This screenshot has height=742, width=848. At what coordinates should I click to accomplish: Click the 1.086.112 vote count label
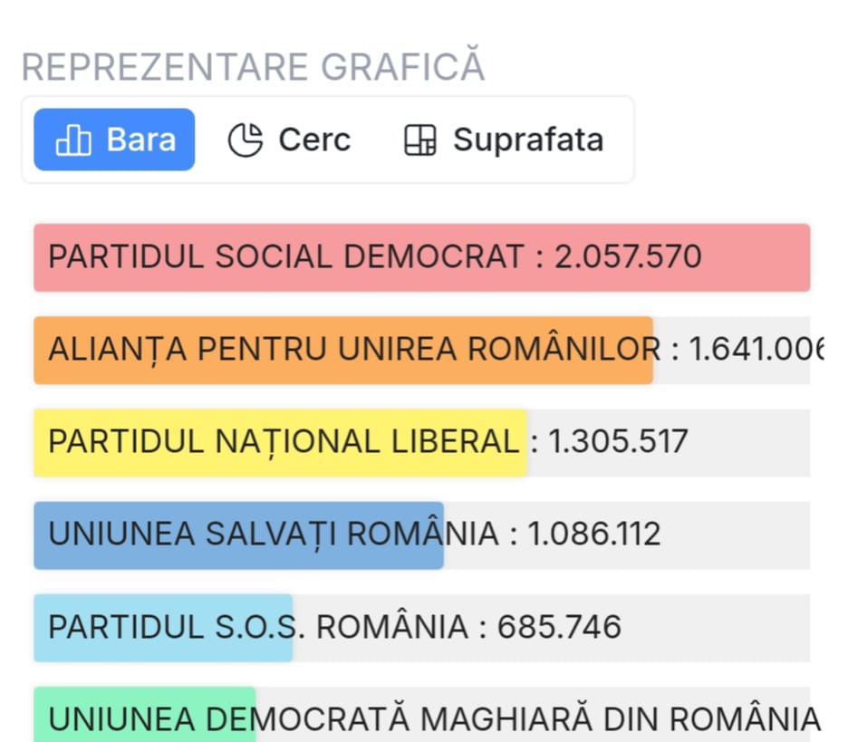click(x=594, y=535)
